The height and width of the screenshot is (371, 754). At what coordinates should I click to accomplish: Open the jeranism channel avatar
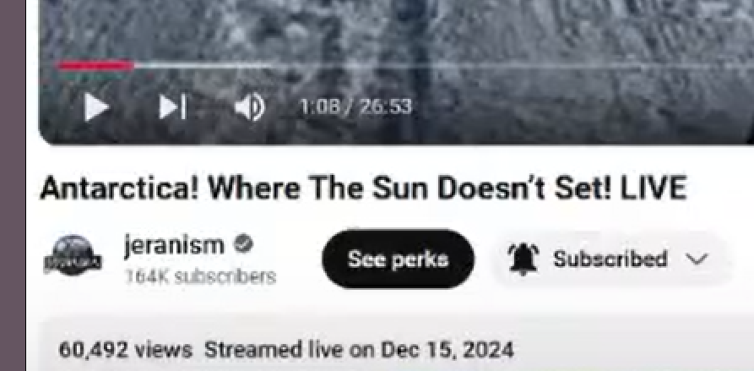pyautogui.click(x=73, y=255)
